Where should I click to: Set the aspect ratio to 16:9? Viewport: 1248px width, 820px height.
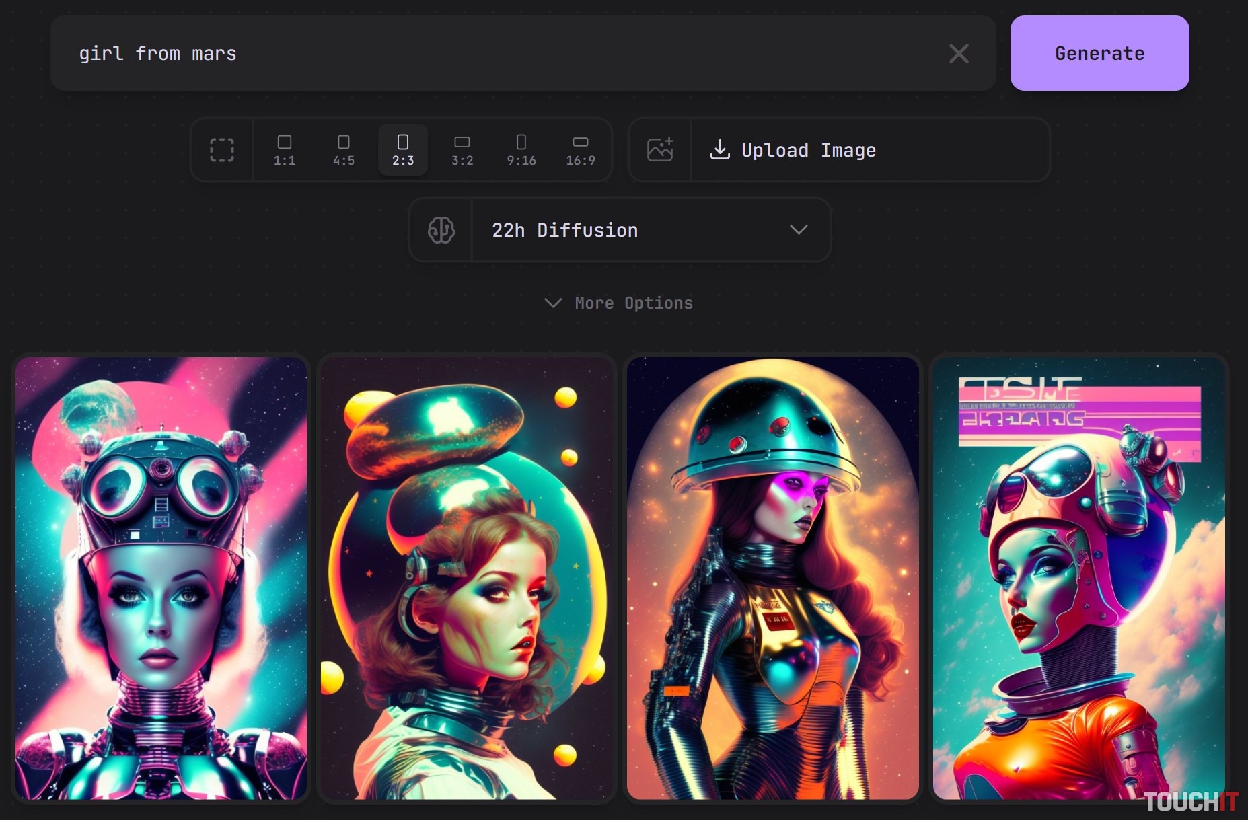pyautogui.click(x=580, y=150)
